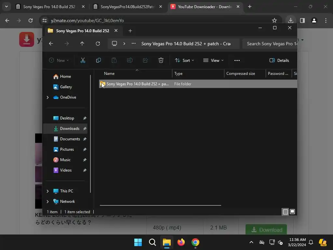Image resolution: width=333 pixels, height=250 pixels.
Task: Open Chrome tab search dropdown arrow
Action: click(x=7, y=7)
